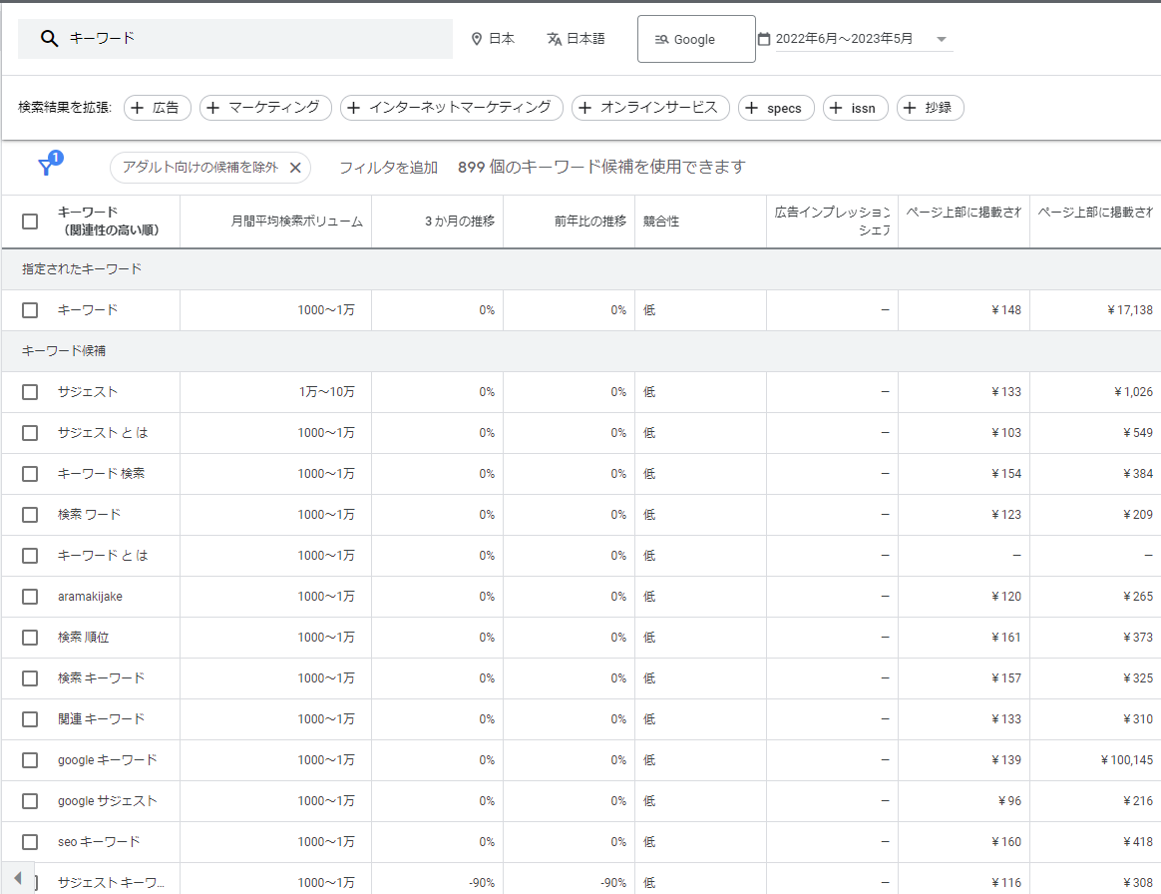The image size is (1161, 894).
Task: Check the checkbox for the キーワード row
Action: pos(29,309)
